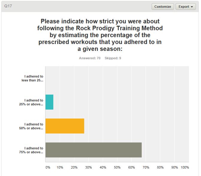Open the Export dropdown menu
The height and width of the screenshot is (176, 201).
pyautogui.click(x=185, y=7)
